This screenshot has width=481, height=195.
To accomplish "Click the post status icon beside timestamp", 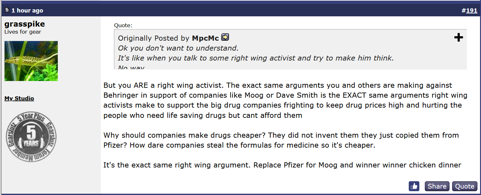I will [x=7, y=10].
